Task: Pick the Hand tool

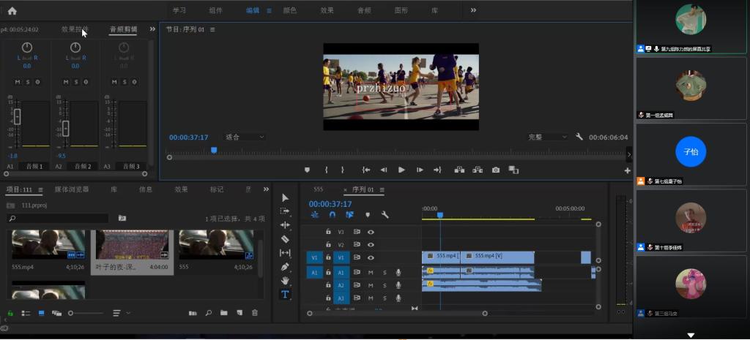Action: coord(285,281)
